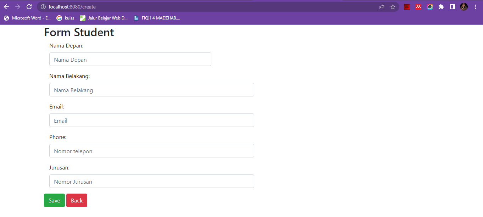This screenshot has width=483, height=217.
Task: Open the three-dot Chrome menu
Action: click(x=476, y=7)
